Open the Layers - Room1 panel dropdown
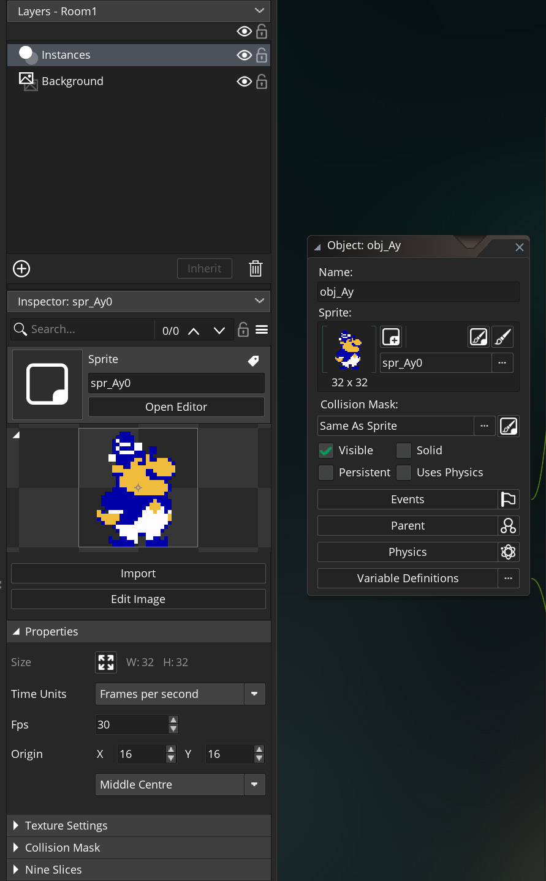Viewport: 546px width, 881px height. pyautogui.click(x=259, y=11)
